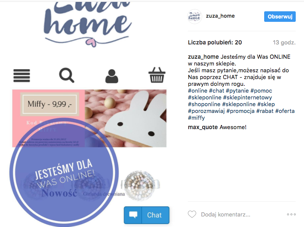304x227 pixels.
Task: Follow zuza_home with Obserwuj button
Action: coord(280,17)
